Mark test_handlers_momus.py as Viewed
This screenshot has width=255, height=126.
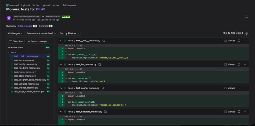[x=225, y=112]
